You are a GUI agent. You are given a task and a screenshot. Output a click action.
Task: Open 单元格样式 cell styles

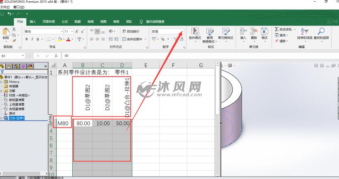(x=225, y=34)
